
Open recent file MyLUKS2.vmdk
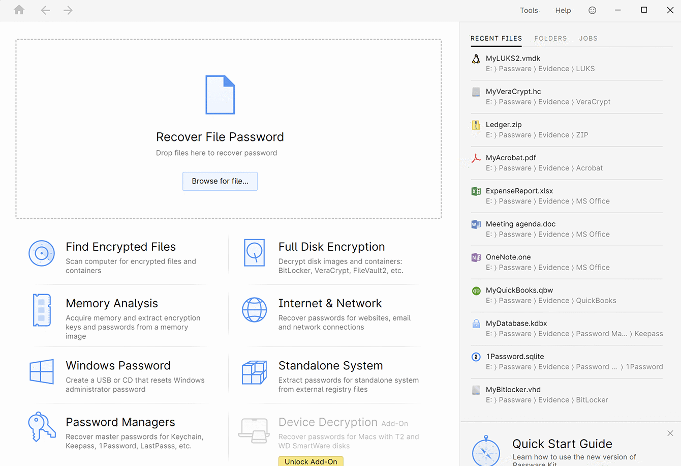(513, 59)
